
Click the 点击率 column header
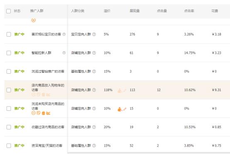click(189, 11)
